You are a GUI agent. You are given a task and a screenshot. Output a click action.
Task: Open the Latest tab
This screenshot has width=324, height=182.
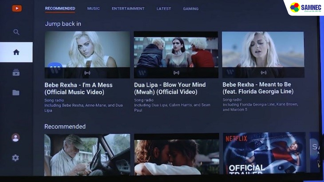164,9
